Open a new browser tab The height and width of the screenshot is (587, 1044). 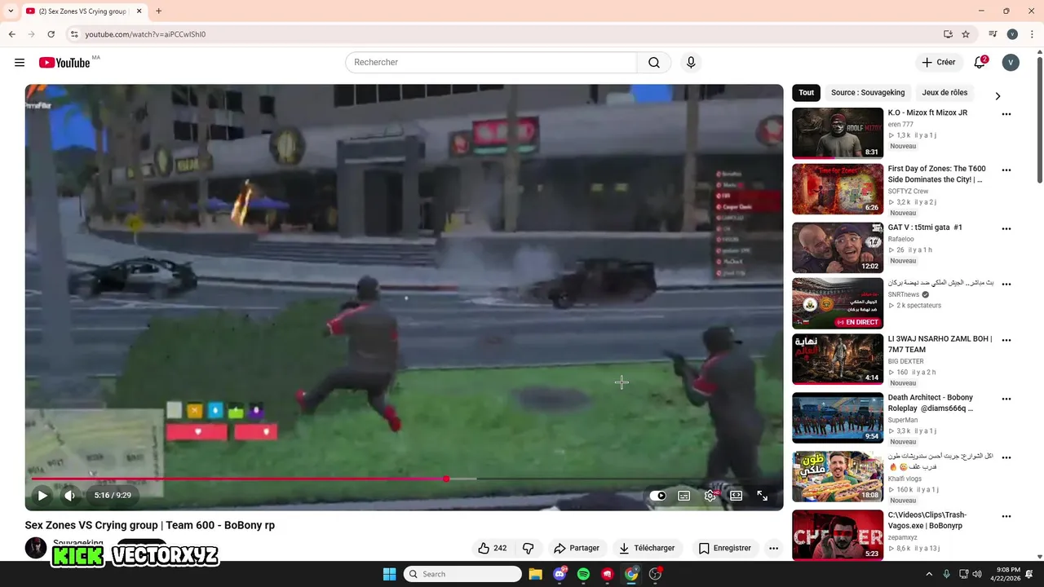tap(158, 11)
